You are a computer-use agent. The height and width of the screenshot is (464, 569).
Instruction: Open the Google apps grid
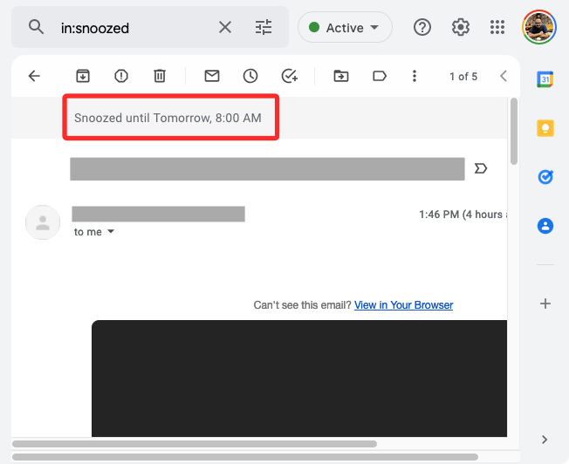coord(498,28)
